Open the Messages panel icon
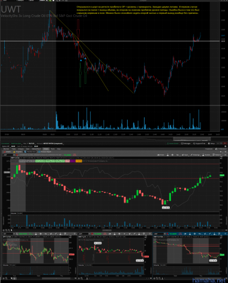Screen dimensions: 228x283 tap(186, 143)
